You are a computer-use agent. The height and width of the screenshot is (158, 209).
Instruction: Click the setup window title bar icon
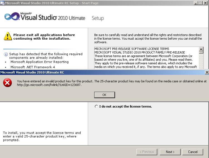2,3
